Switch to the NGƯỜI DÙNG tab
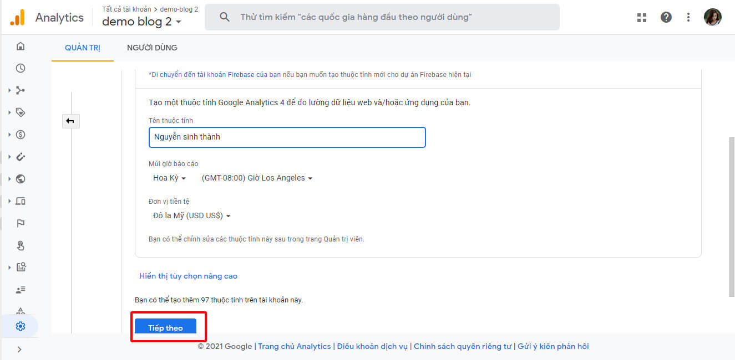Viewport: 735px width, 360px height. [x=152, y=48]
